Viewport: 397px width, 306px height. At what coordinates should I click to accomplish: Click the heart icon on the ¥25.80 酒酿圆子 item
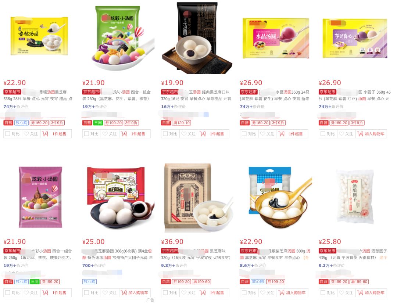[341, 292]
